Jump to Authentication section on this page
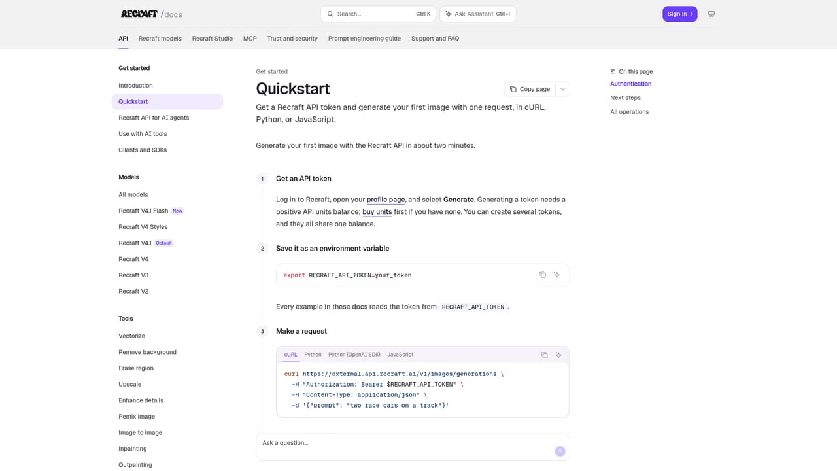This screenshot has width=837, height=471. 631,84
